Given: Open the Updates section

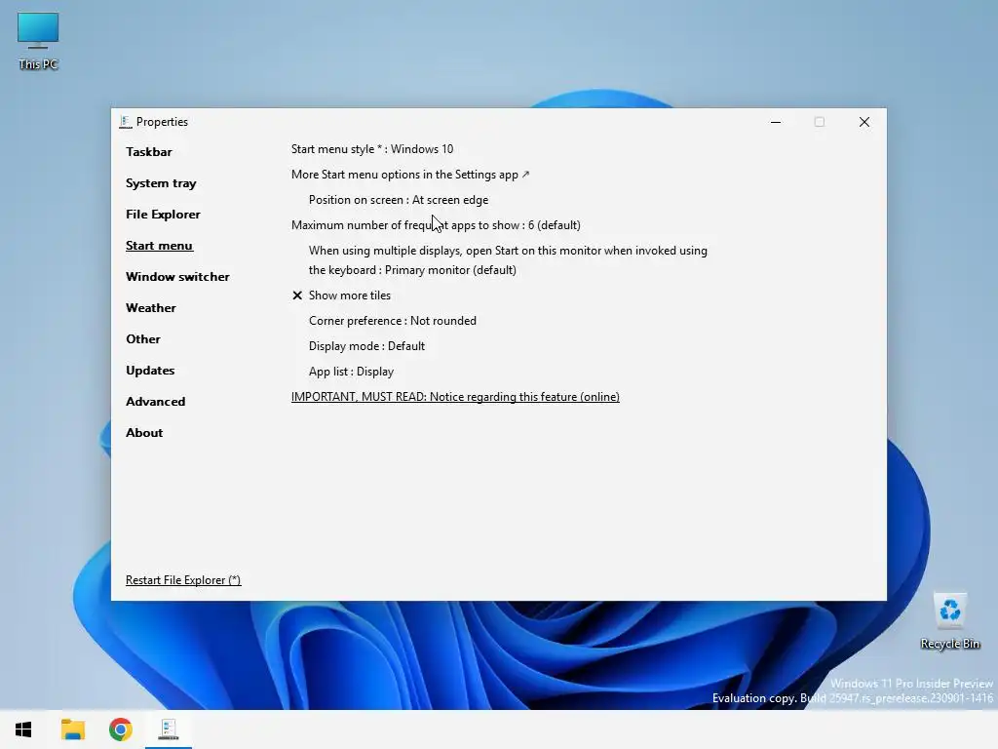Looking at the screenshot, I should [150, 370].
